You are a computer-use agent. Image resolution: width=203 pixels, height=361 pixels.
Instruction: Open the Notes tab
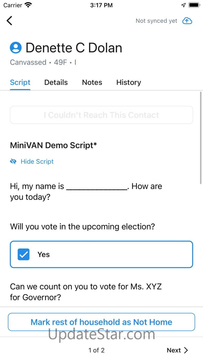point(92,83)
